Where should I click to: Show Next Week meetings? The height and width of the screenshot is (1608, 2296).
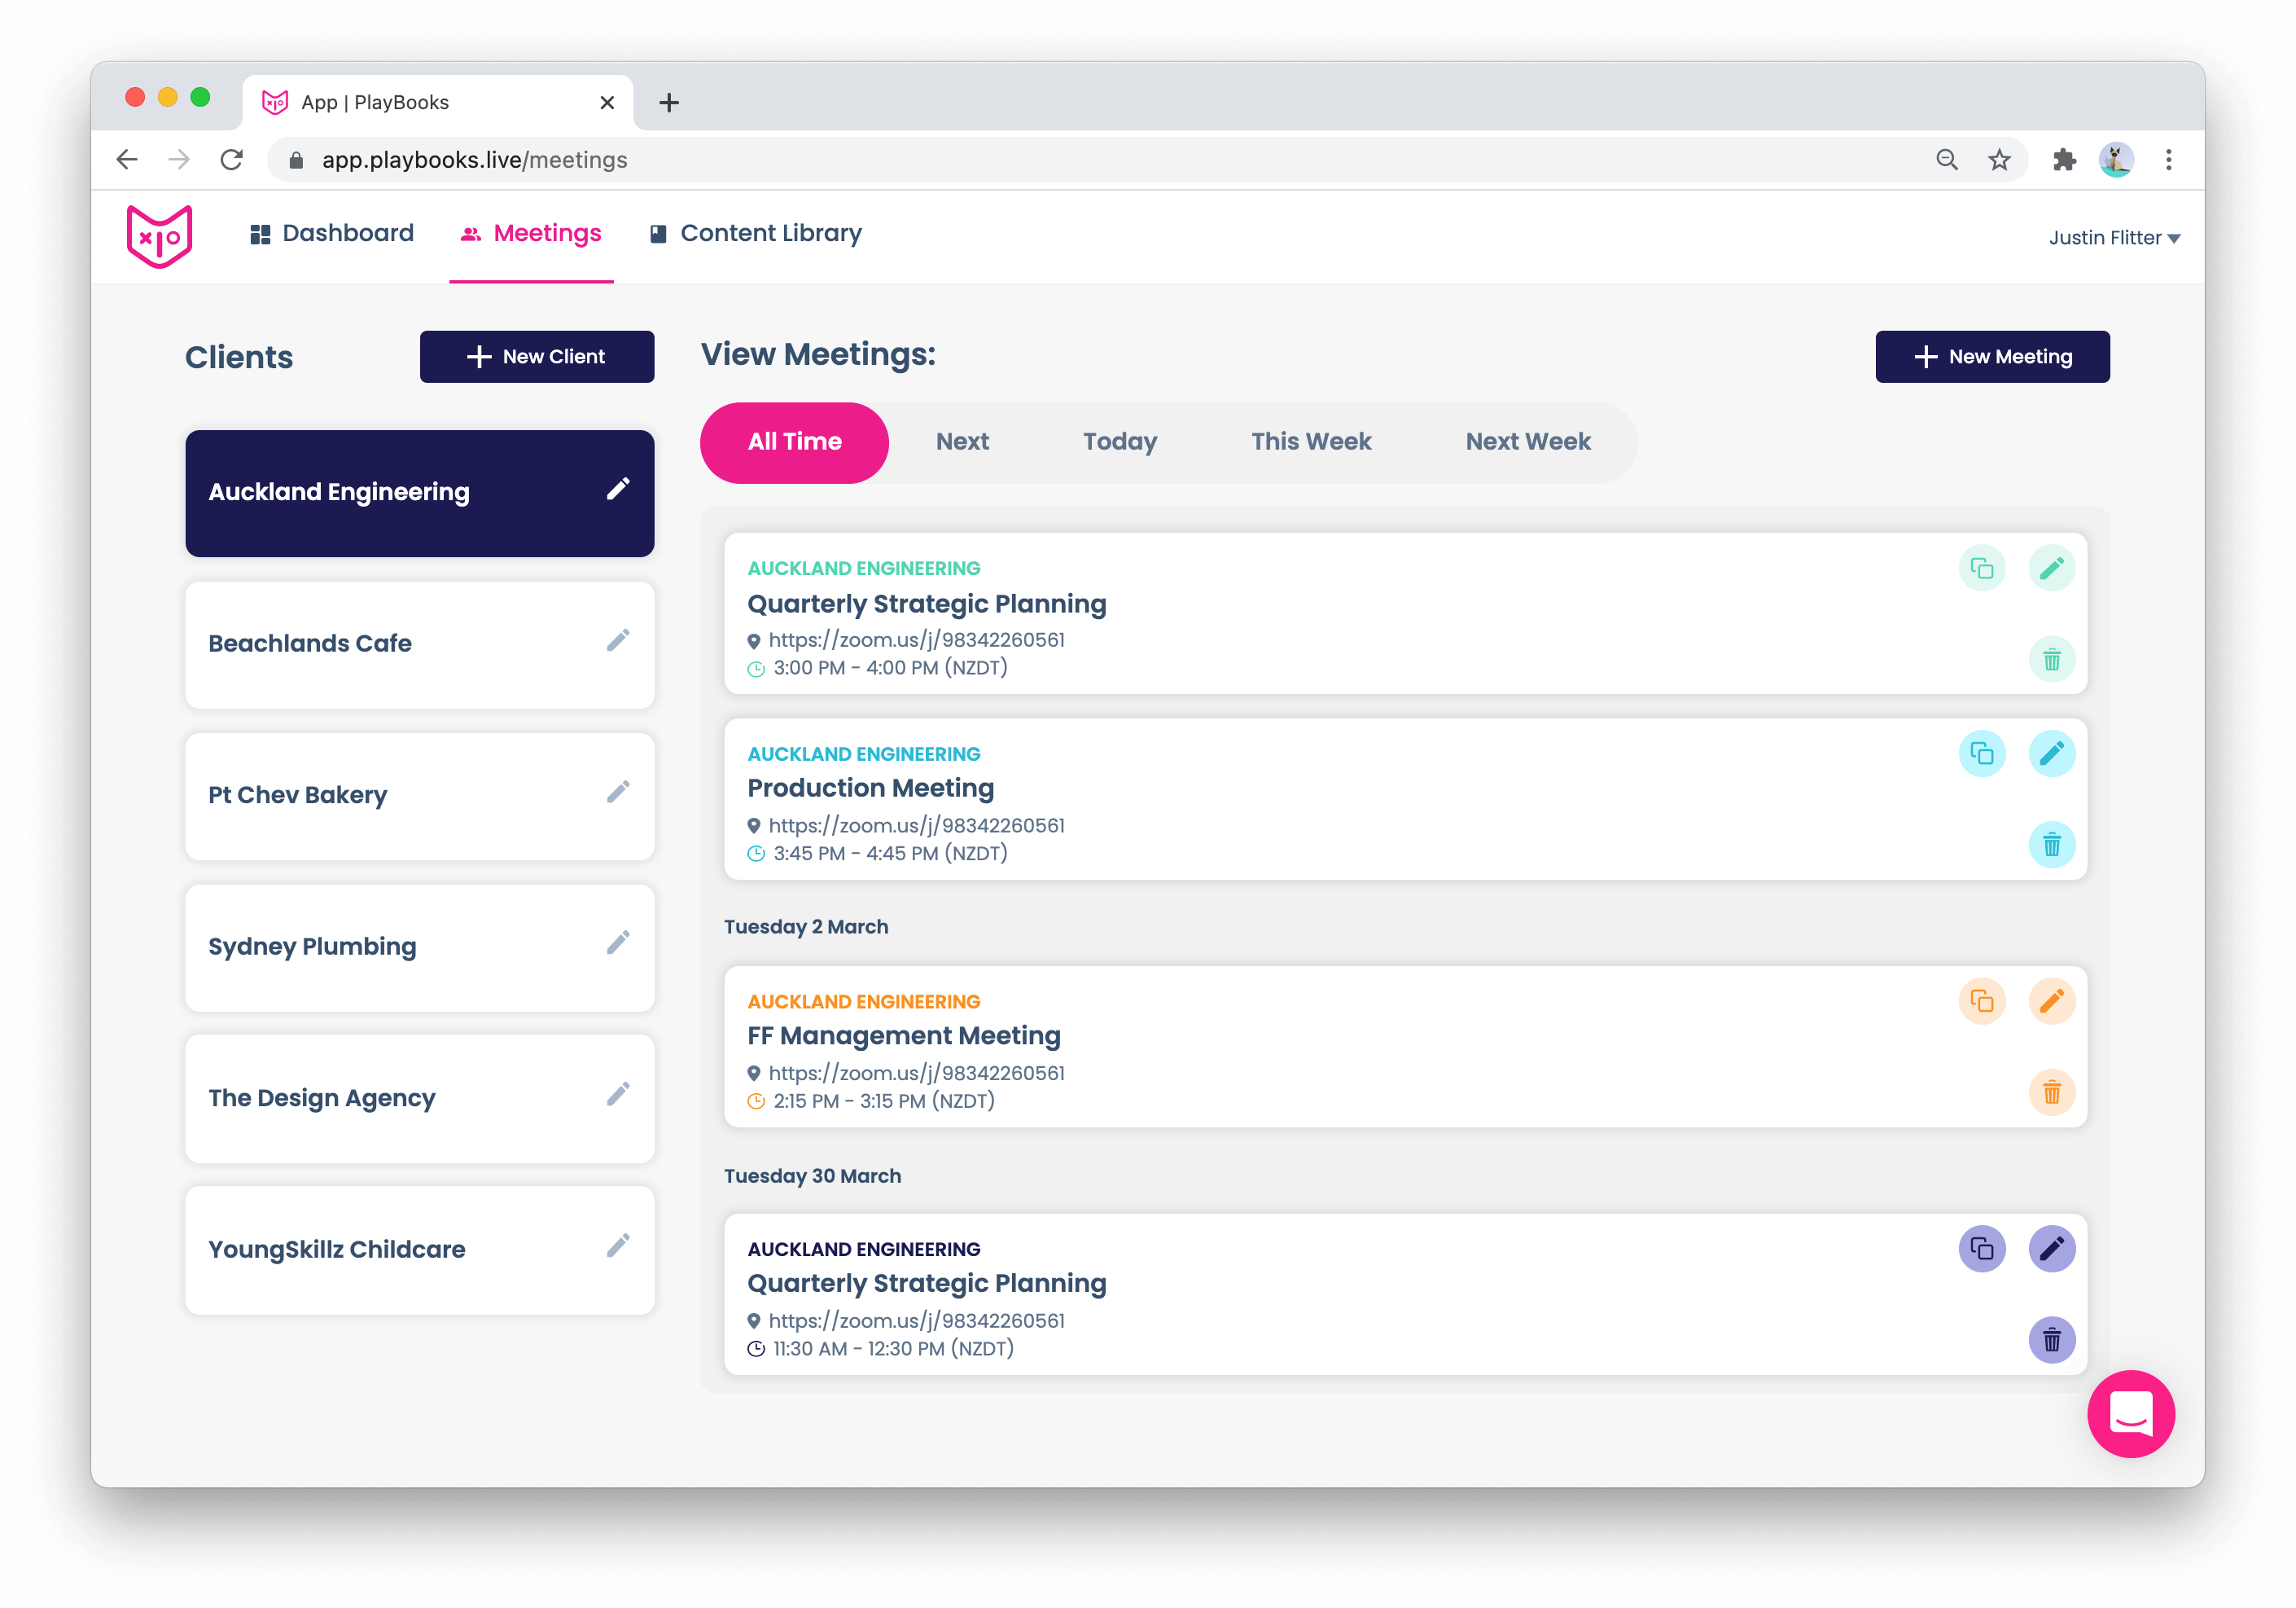point(1527,442)
